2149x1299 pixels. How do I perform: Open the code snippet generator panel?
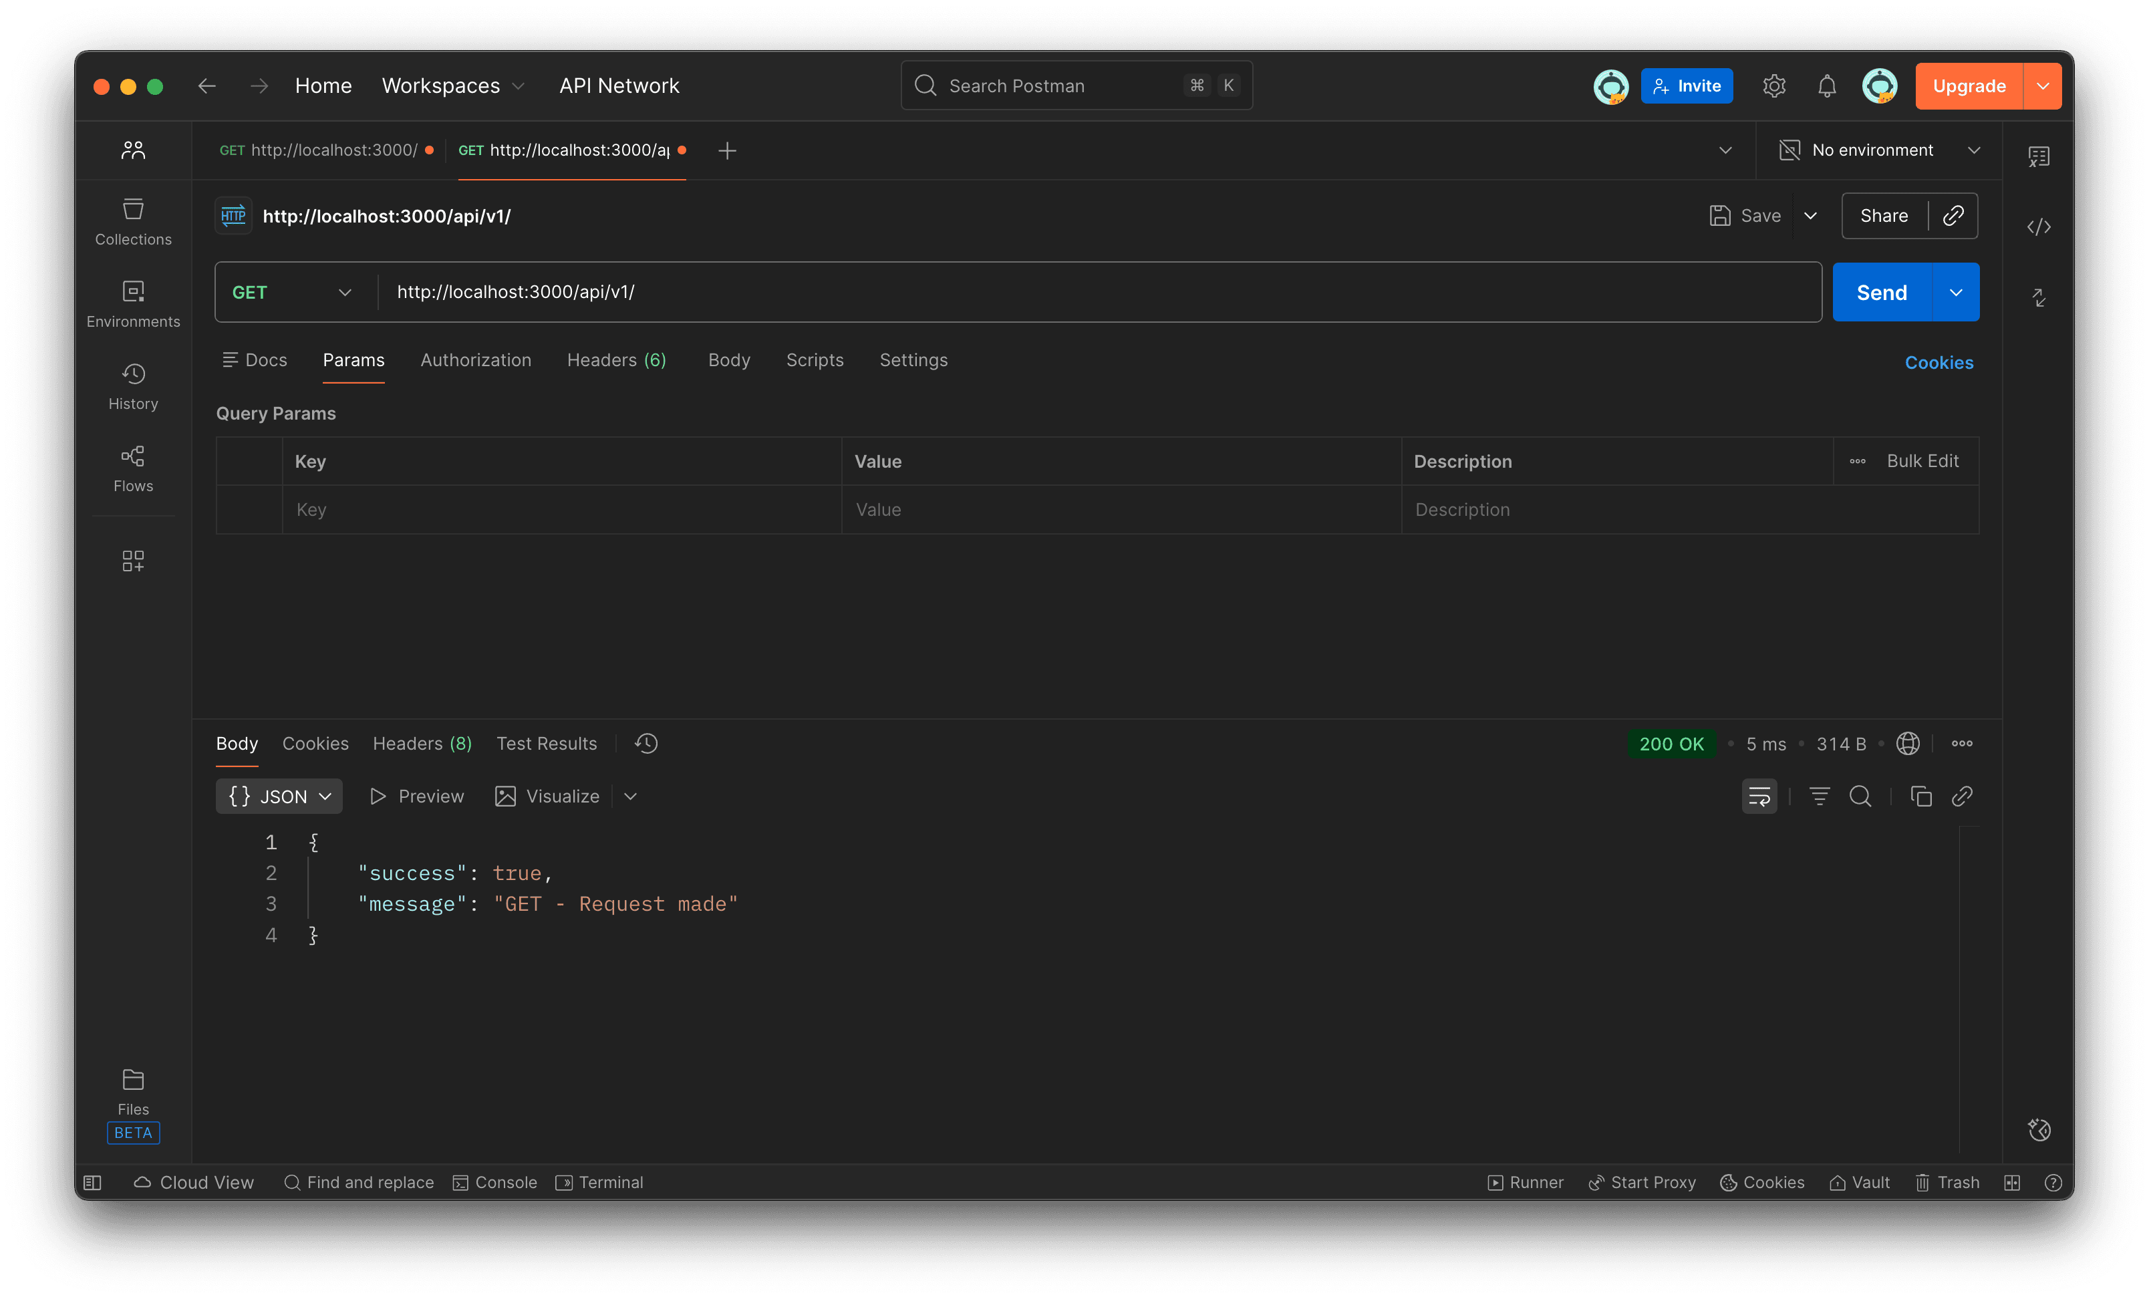coord(2039,227)
